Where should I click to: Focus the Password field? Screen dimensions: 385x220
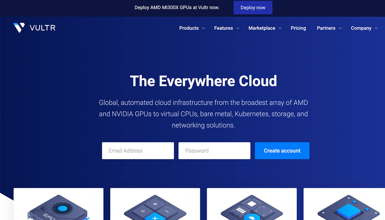tap(215, 151)
